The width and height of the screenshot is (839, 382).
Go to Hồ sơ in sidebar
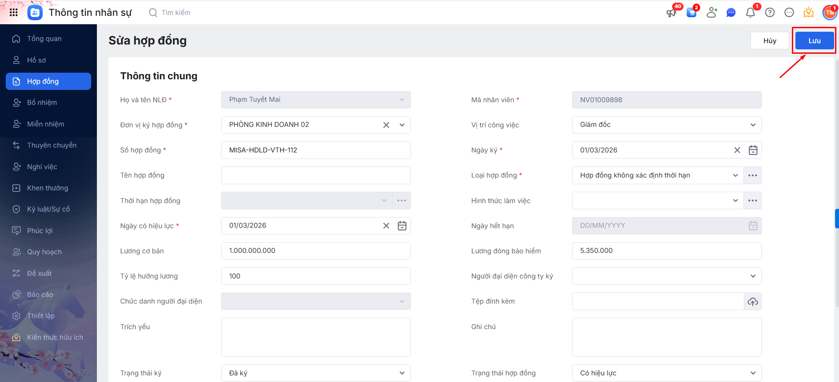37,60
